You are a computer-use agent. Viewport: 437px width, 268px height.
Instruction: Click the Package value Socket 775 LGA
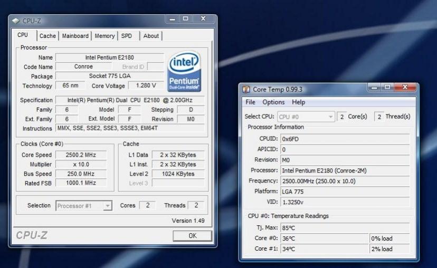point(110,76)
